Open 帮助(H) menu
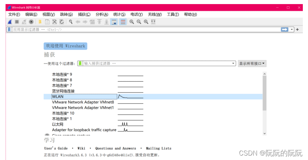308x160 pixels. pyautogui.click(x=190, y=14)
